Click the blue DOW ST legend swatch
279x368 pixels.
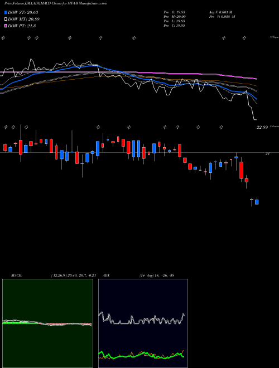point(6,12)
